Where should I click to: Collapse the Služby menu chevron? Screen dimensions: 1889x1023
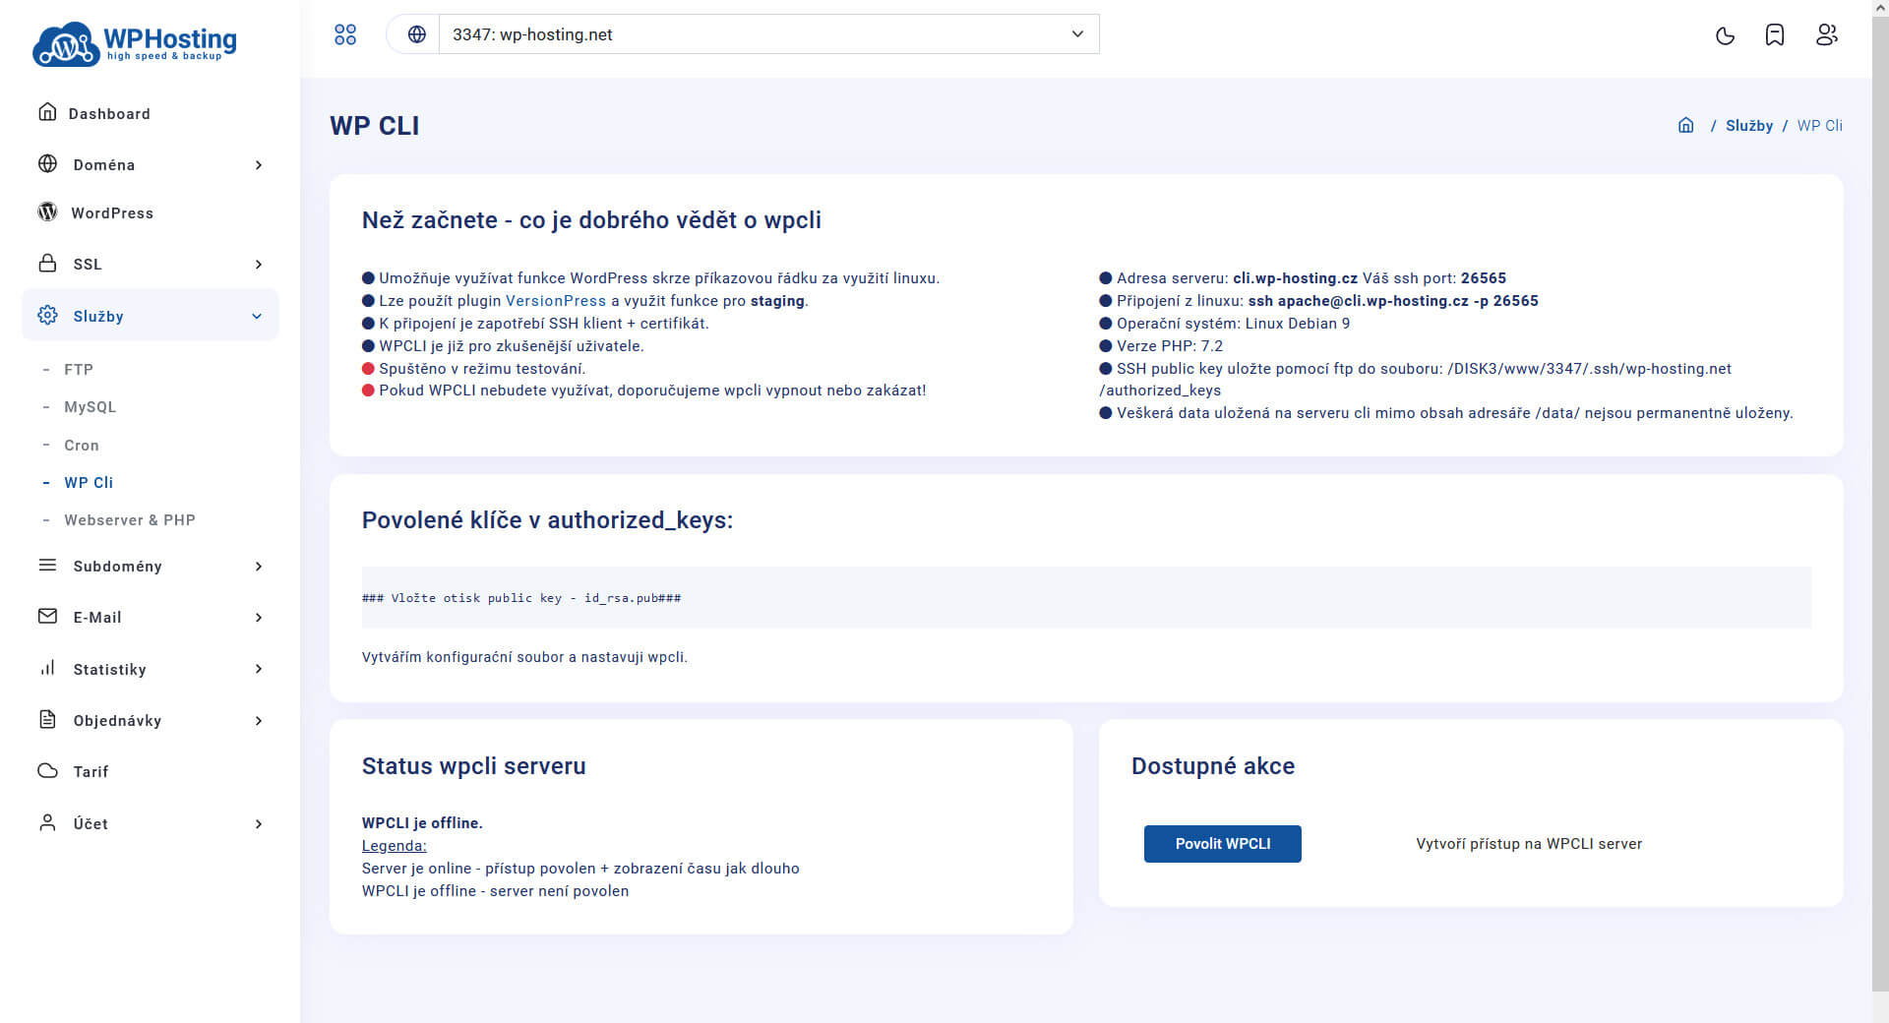pos(257,317)
